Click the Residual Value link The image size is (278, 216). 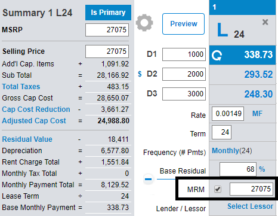pos(27,139)
